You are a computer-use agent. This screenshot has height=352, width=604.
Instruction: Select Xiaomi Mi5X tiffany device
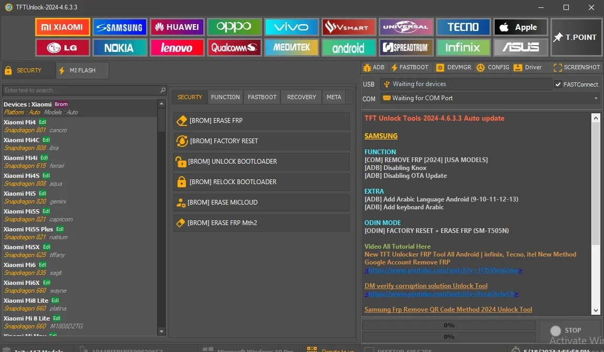(80, 251)
